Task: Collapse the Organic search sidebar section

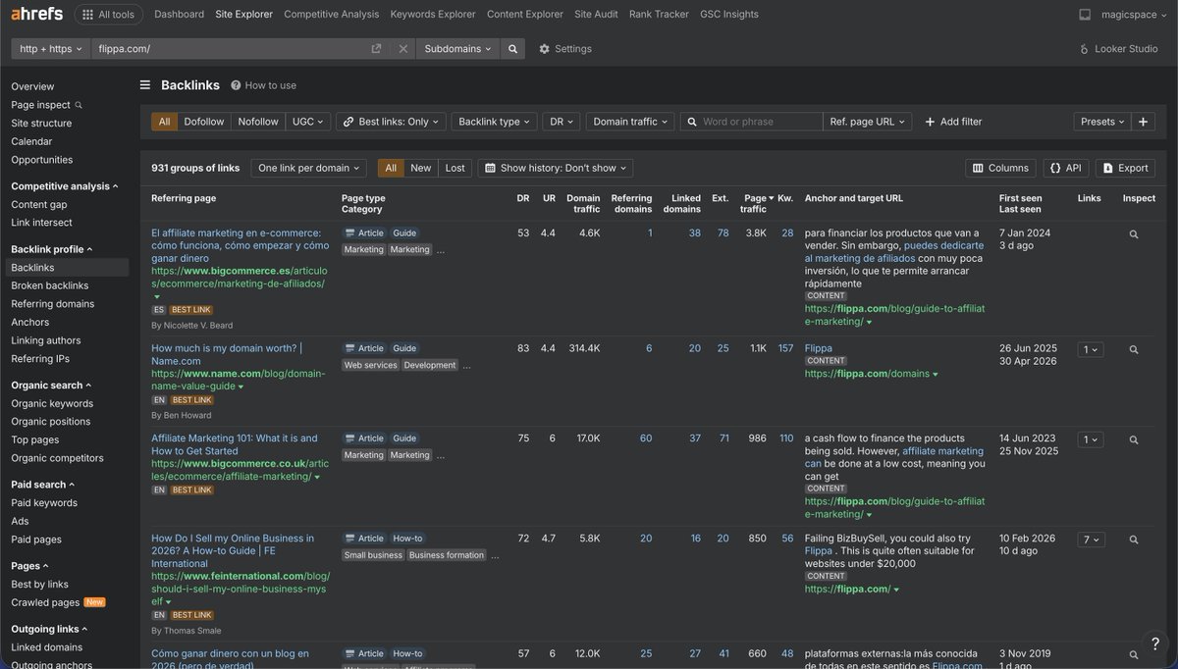Action: click(x=51, y=386)
